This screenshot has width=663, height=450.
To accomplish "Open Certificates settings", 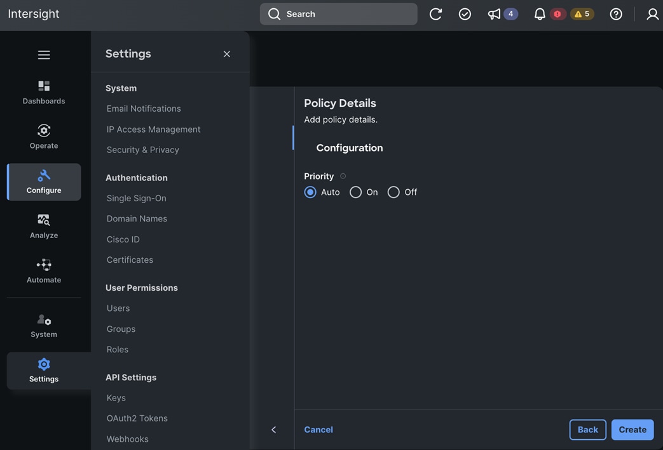I will pyautogui.click(x=130, y=260).
